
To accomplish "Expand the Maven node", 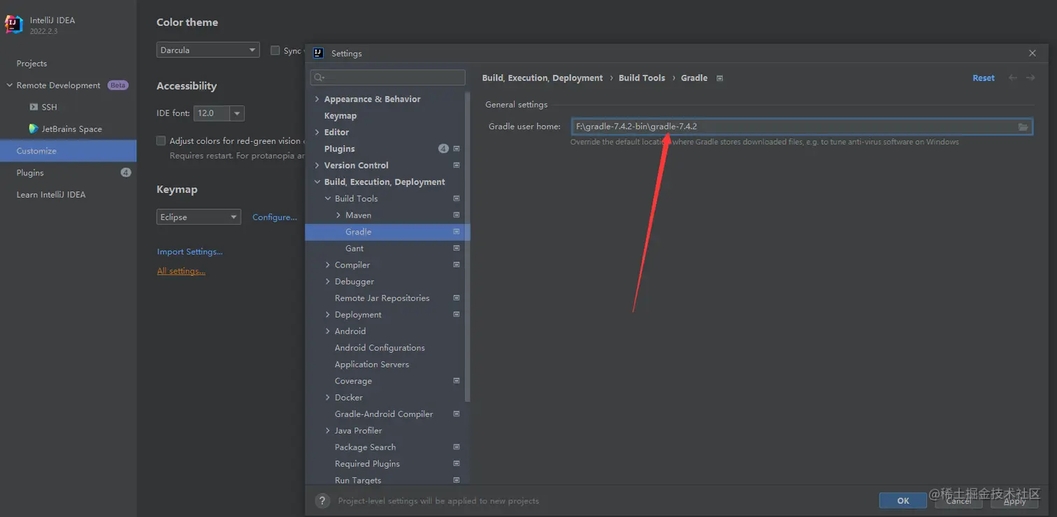I will 338,215.
